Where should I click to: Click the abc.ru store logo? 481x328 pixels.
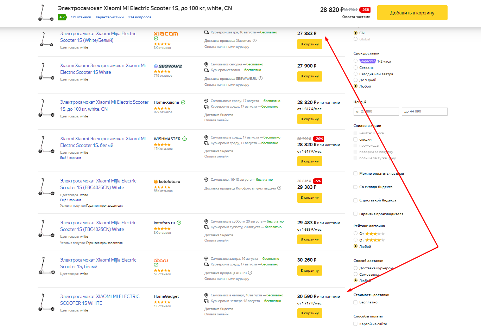click(161, 261)
